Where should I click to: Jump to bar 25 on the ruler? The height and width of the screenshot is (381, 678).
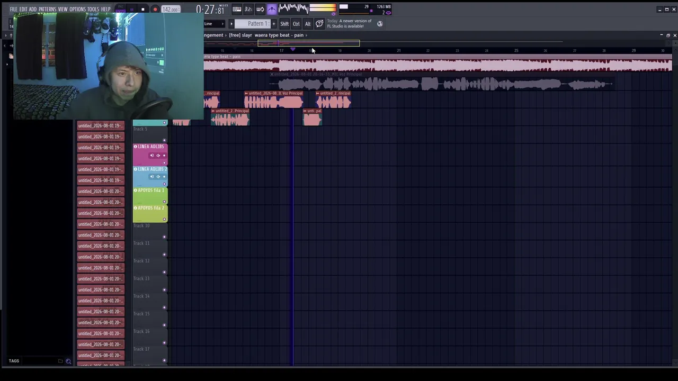516,51
